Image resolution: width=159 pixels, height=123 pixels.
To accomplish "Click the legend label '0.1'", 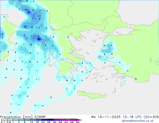I will point(3,122).
